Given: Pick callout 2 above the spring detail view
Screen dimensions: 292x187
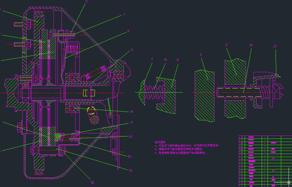Looking at the screenshot, I should (x=178, y=60).
